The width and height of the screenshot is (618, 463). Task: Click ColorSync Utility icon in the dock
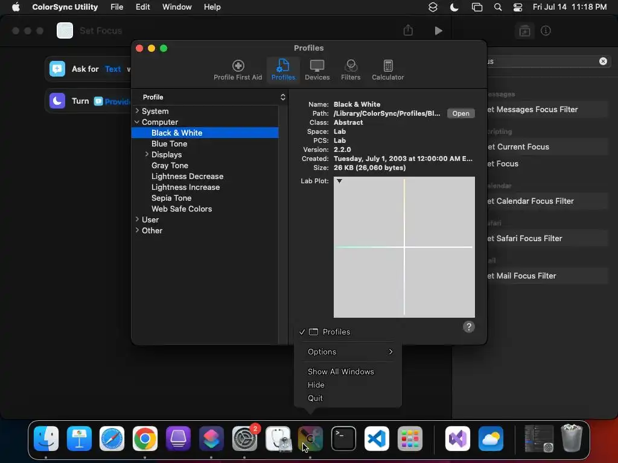(x=311, y=438)
